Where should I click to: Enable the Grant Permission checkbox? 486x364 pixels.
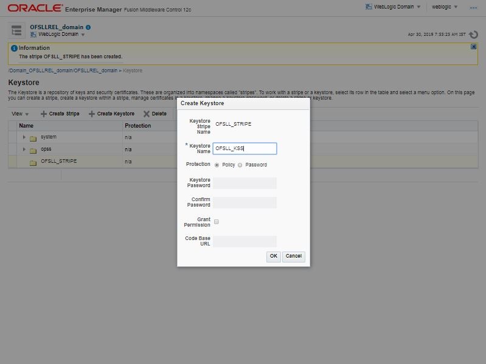pyautogui.click(x=217, y=222)
